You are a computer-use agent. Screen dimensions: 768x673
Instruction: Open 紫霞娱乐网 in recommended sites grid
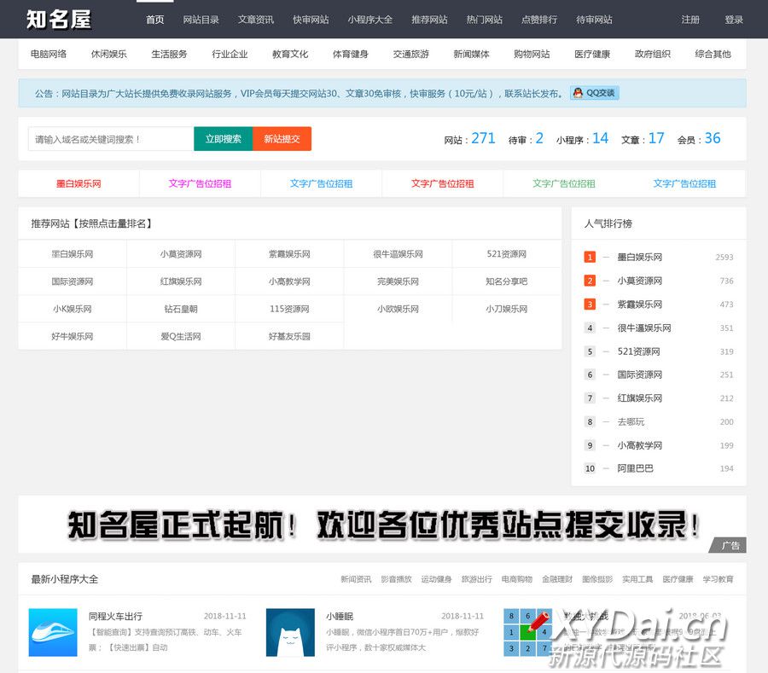pos(289,254)
